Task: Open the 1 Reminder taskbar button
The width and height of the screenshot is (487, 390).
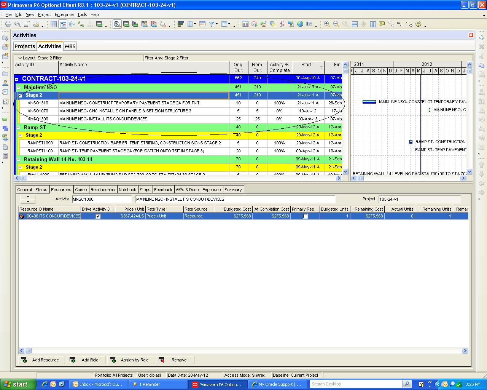Action: [158, 384]
